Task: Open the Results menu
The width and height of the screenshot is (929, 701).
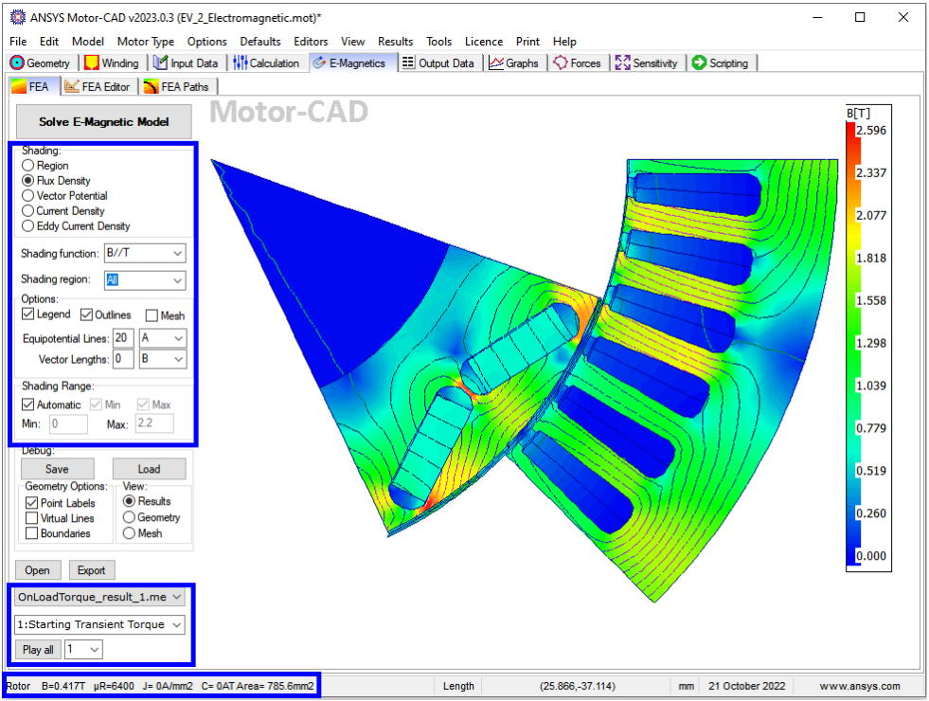Action: pos(395,42)
